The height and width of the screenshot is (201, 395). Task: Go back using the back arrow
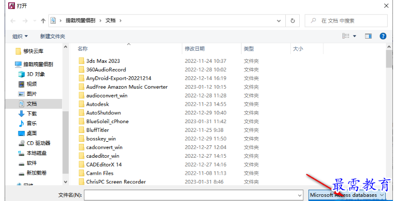(x=13, y=21)
